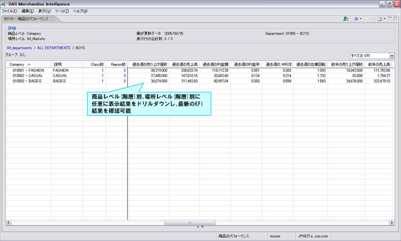Click the Excel export icon in tab toolbar

pos(345,19)
